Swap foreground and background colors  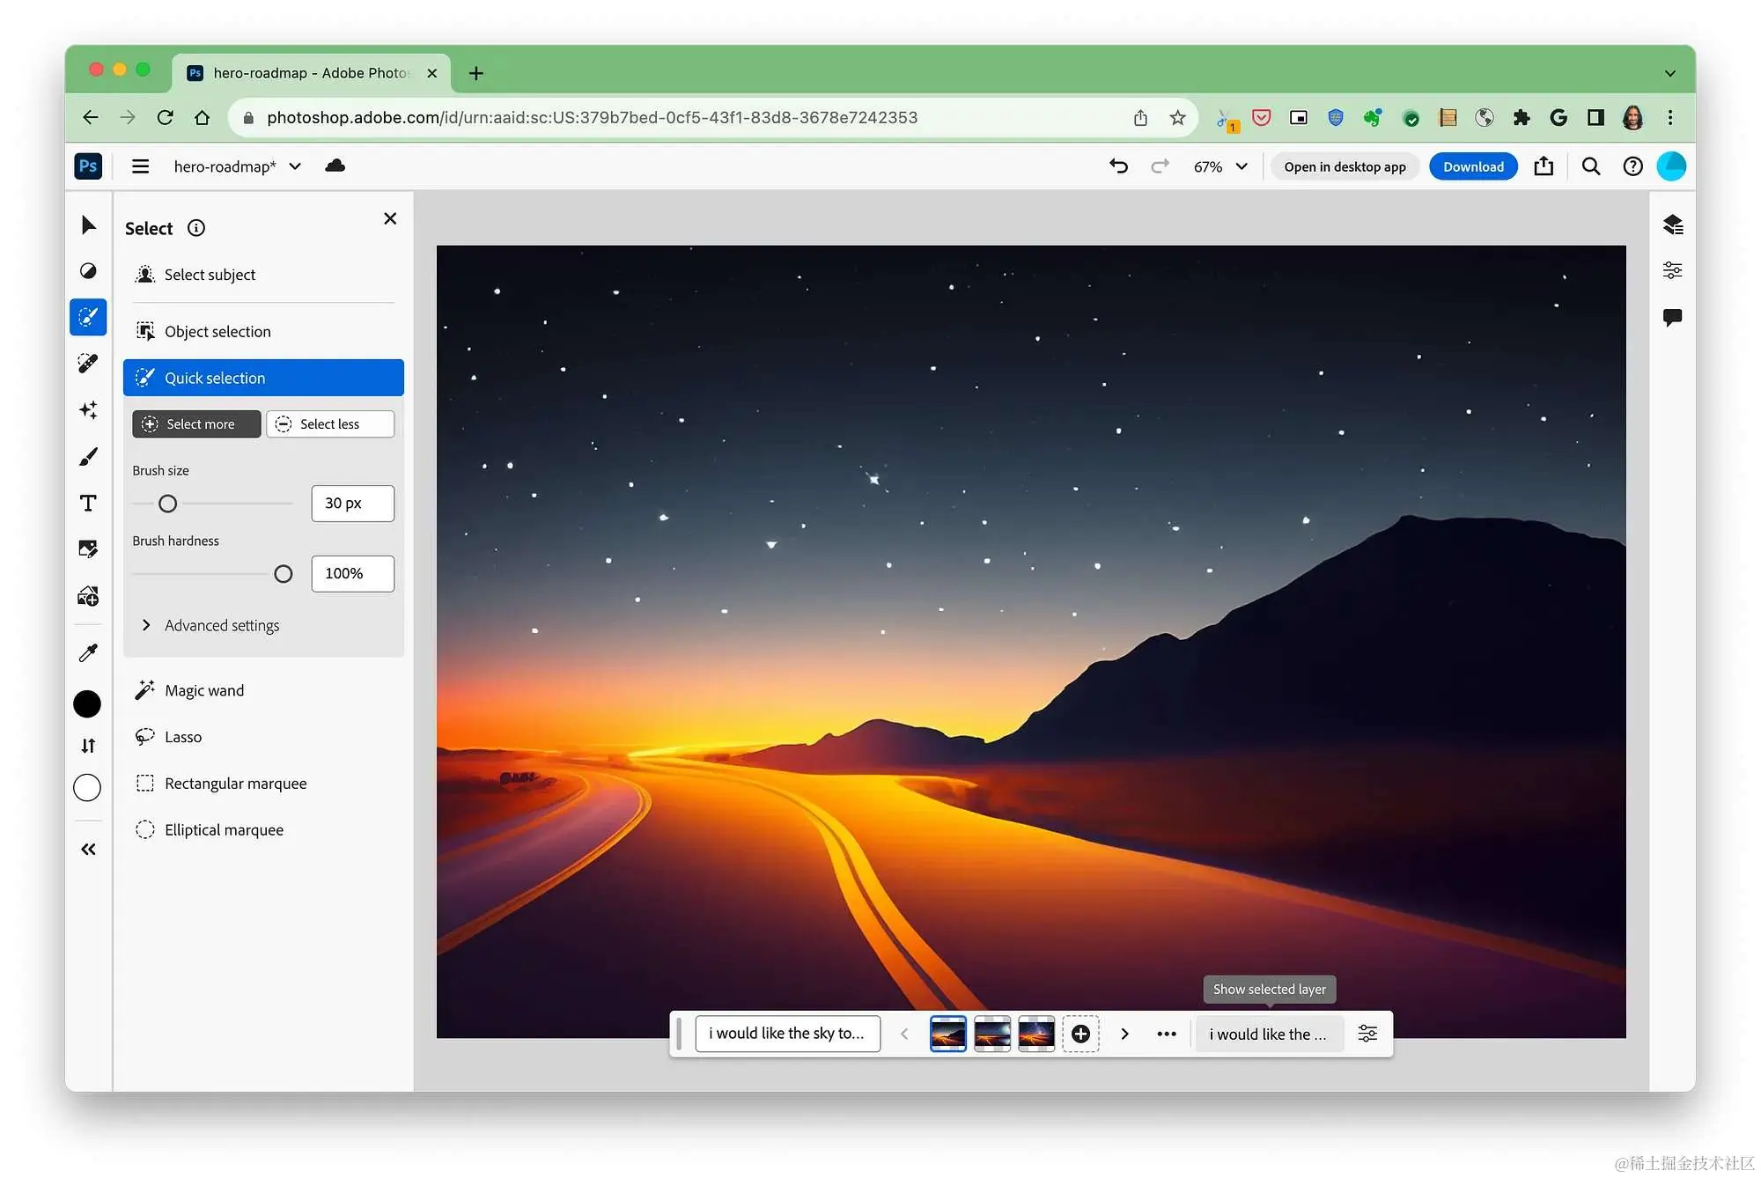coord(88,746)
